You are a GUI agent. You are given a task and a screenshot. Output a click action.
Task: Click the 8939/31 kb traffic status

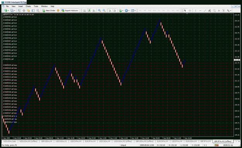(x=228, y=145)
